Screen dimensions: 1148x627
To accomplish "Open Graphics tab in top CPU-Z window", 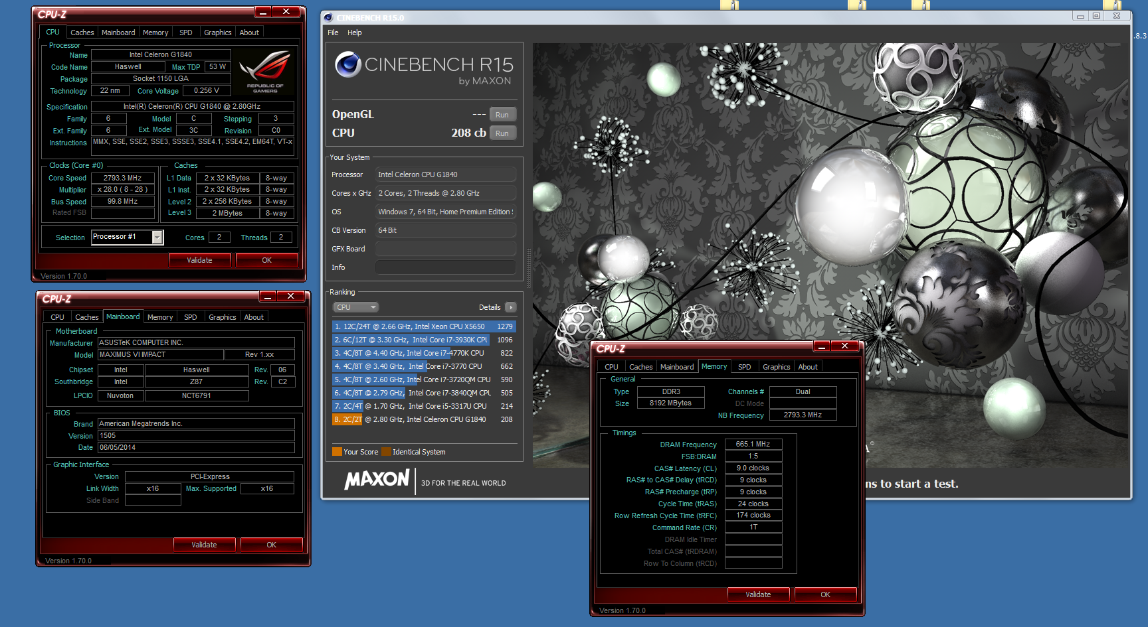I will coord(218,33).
